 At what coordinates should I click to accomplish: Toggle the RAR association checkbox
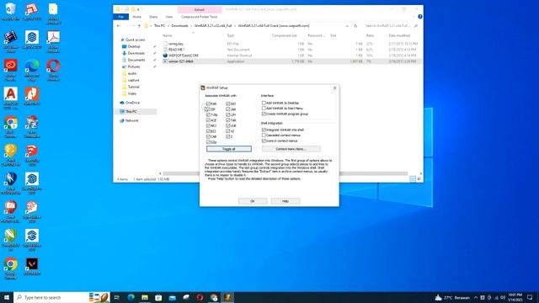(x=208, y=104)
